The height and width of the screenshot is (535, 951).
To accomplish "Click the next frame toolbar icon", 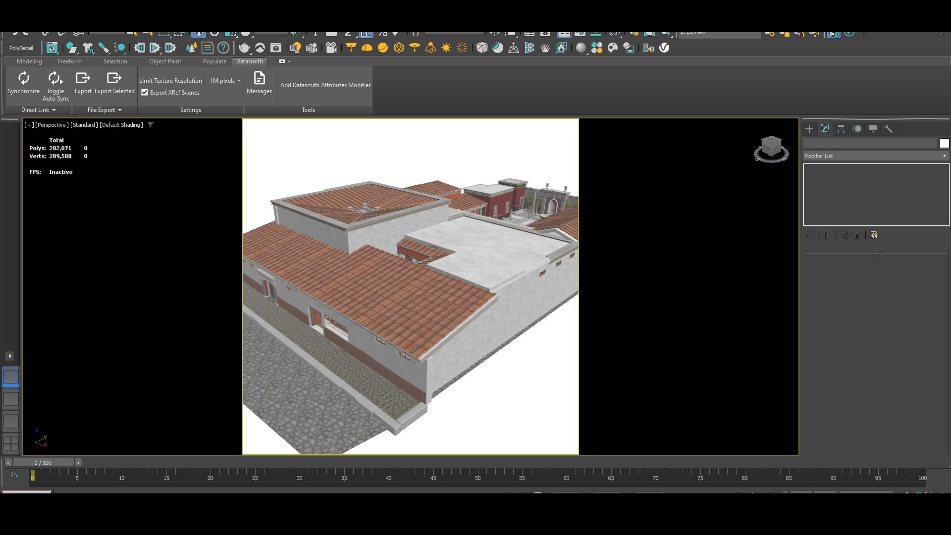I will pos(170,48).
